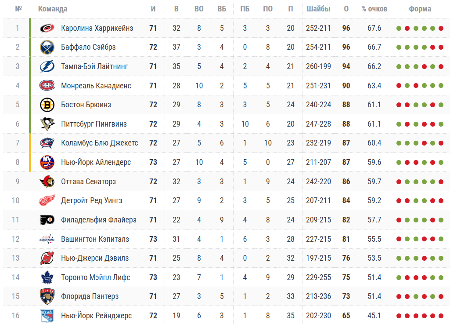This screenshot has height=324, width=450.
Task: Open the Florida Panthers logo
Action: click(x=47, y=296)
